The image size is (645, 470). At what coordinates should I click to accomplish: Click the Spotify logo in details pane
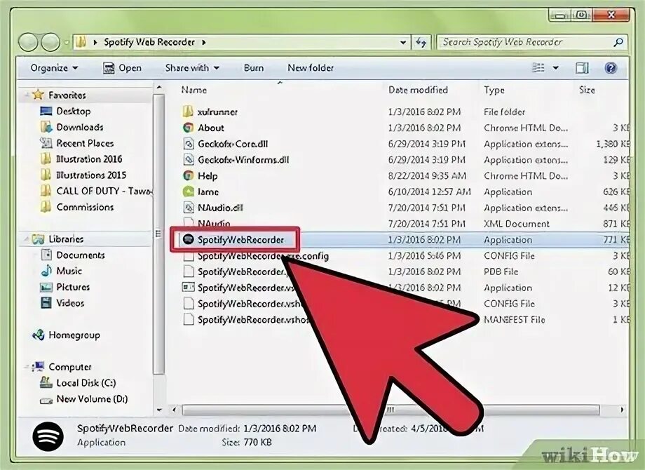click(48, 436)
